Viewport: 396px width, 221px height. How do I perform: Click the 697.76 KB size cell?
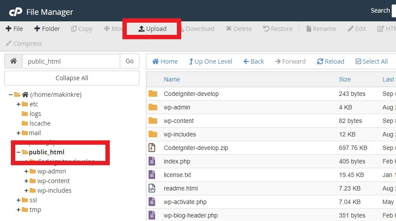click(353, 148)
